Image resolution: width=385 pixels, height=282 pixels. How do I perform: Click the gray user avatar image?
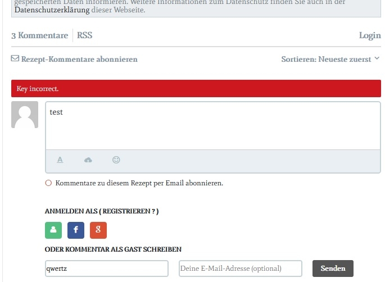25,115
